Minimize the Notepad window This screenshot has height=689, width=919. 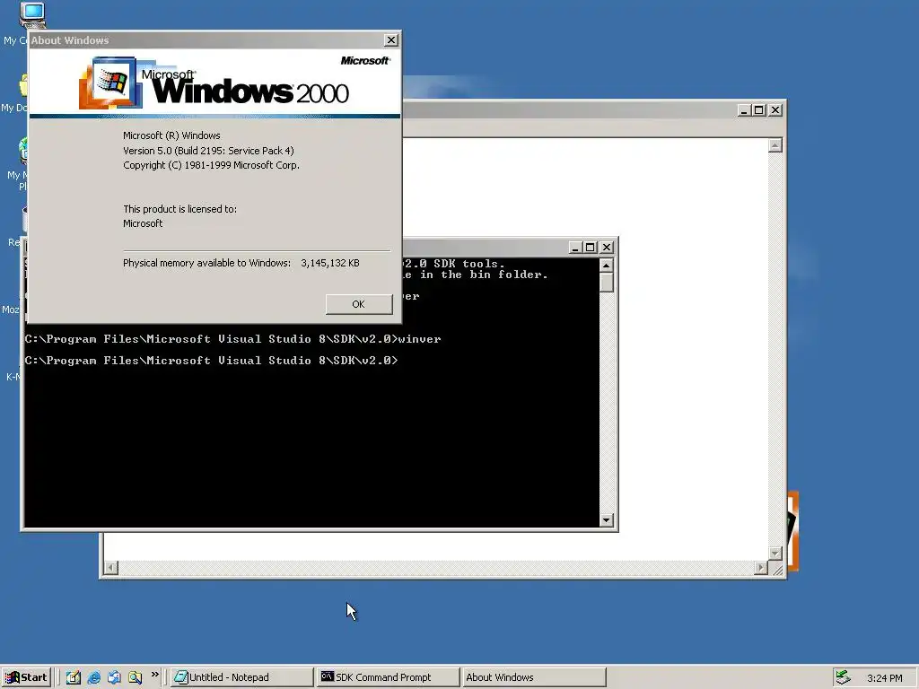click(744, 110)
